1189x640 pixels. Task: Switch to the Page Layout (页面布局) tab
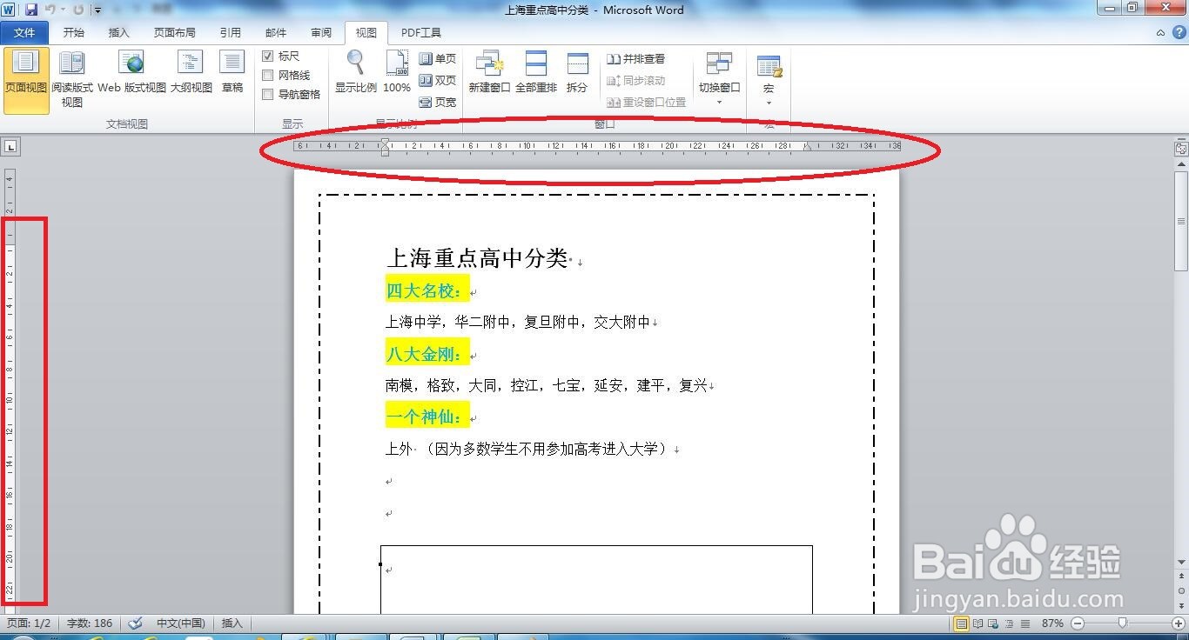click(x=175, y=33)
